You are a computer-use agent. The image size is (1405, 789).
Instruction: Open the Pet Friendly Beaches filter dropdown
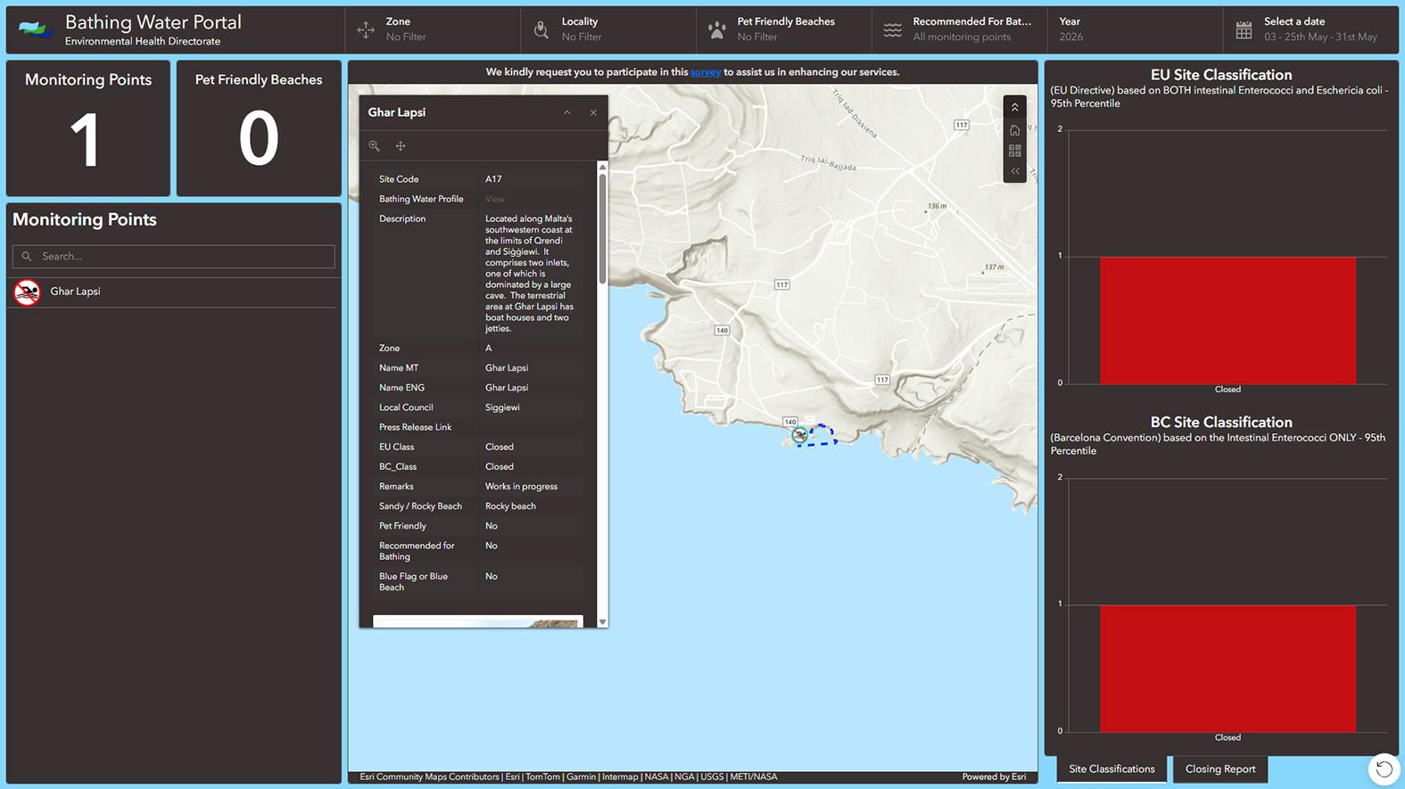pyautogui.click(x=784, y=29)
